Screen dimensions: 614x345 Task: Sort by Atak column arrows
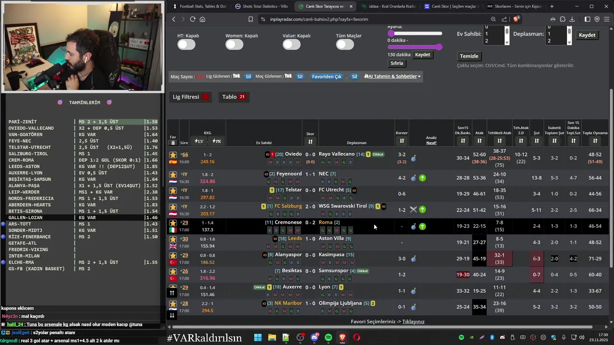(x=479, y=141)
